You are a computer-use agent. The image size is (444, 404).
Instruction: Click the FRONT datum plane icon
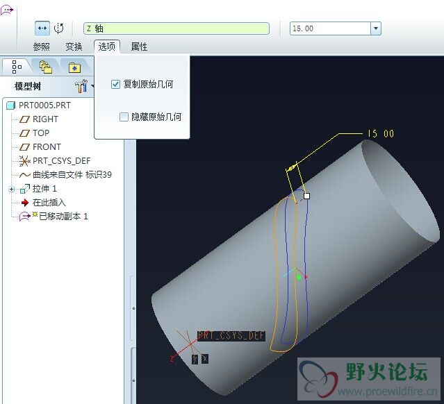pyautogui.click(x=24, y=147)
